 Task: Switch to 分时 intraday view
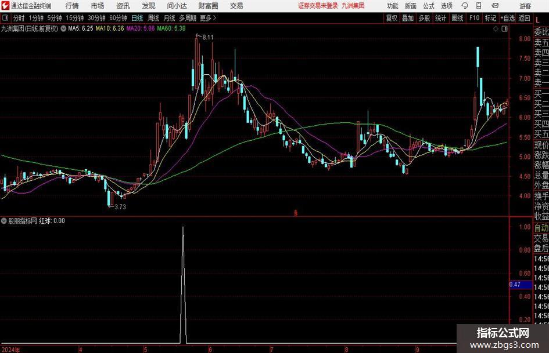(19, 18)
